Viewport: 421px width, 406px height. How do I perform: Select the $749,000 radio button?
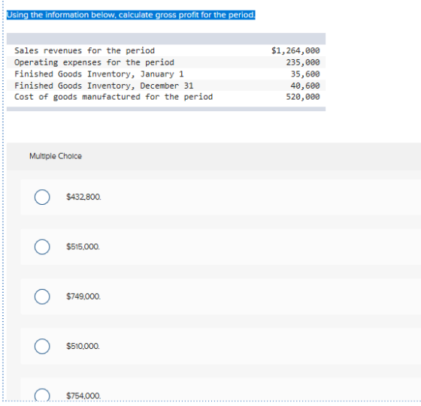(x=42, y=296)
